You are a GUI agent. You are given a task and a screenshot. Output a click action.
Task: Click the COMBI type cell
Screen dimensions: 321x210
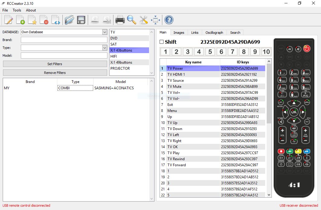(75, 88)
